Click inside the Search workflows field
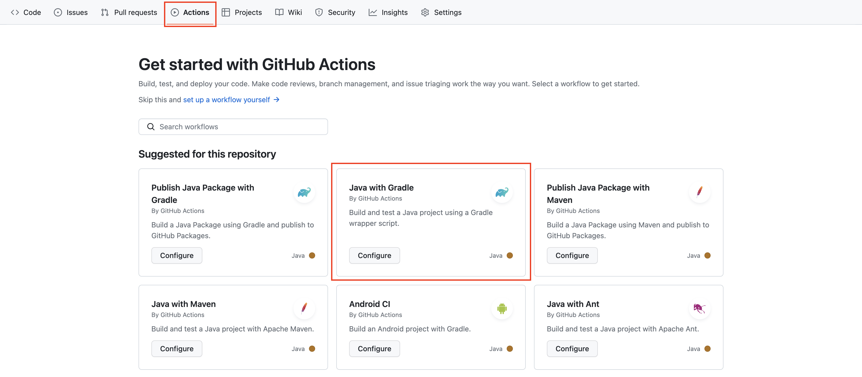This screenshot has height=377, width=862. click(234, 126)
